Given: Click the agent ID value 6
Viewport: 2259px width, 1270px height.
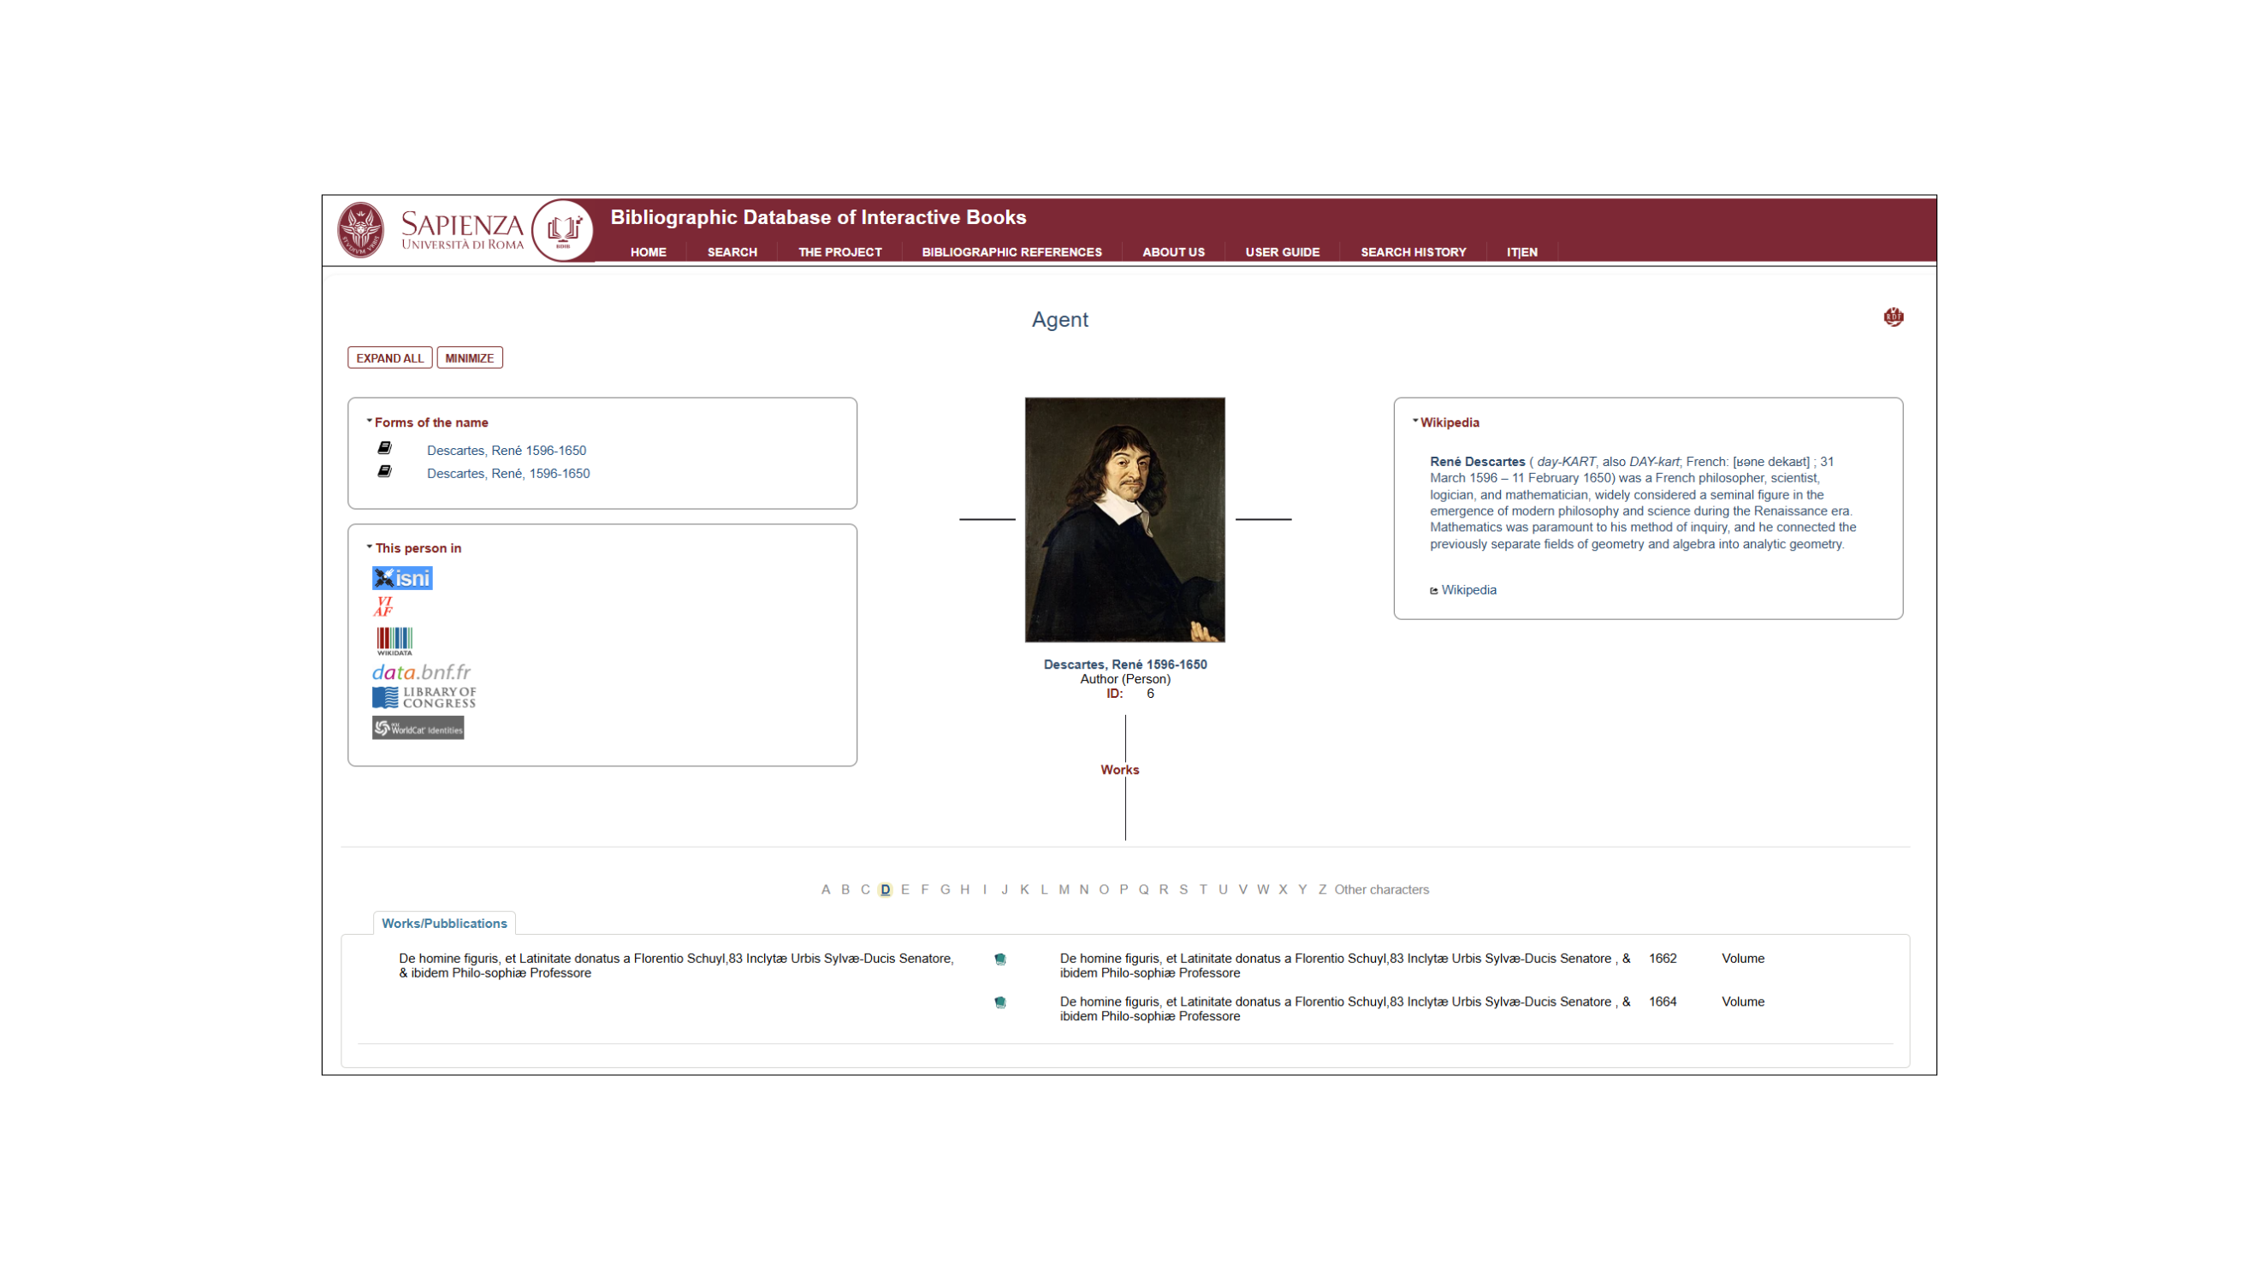Looking at the screenshot, I should pos(1150,694).
